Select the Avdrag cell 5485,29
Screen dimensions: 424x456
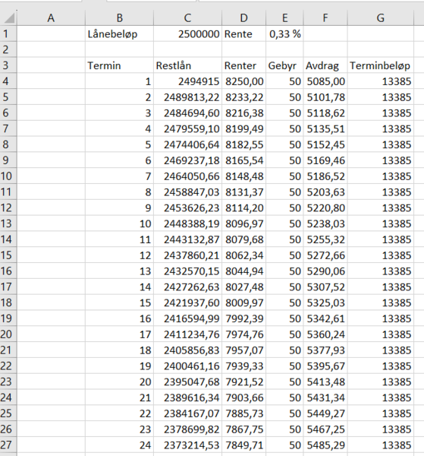pos(325,445)
